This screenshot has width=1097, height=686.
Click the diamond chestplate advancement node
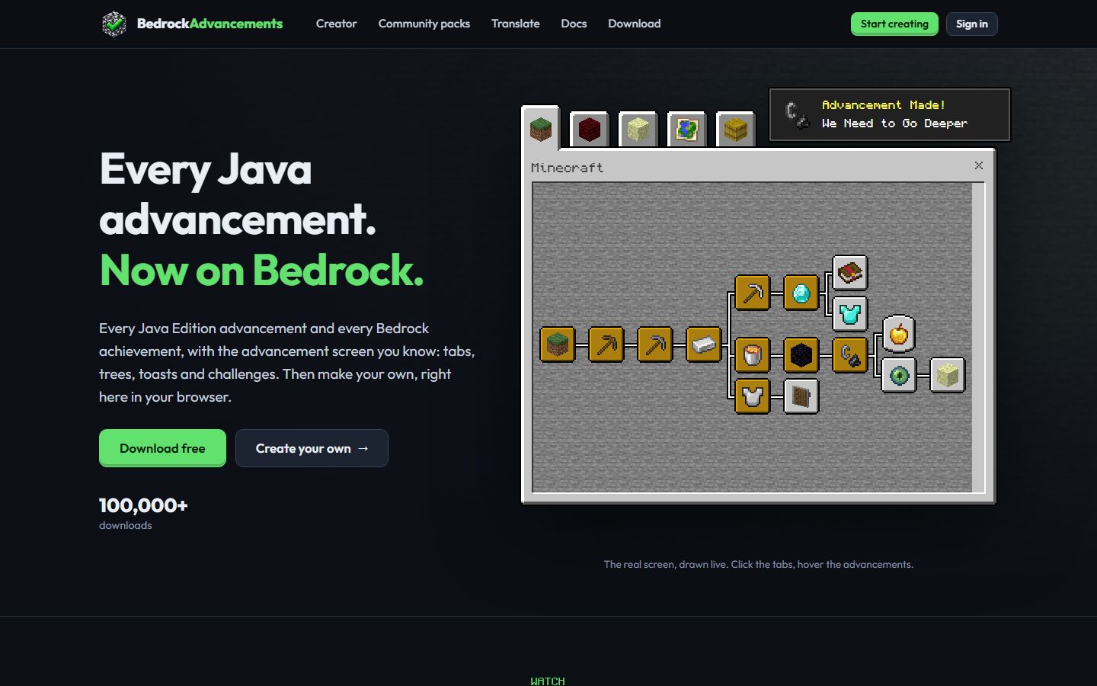[x=850, y=313]
